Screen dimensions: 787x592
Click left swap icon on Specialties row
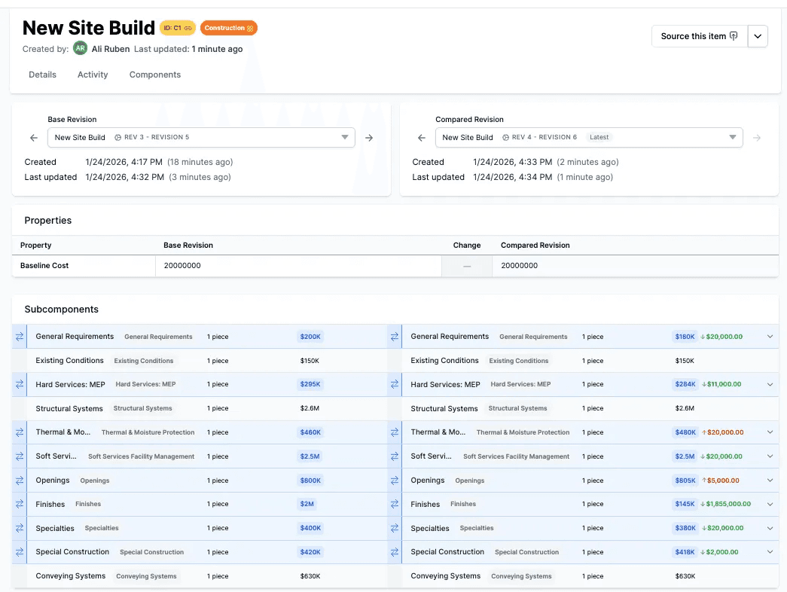20,528
